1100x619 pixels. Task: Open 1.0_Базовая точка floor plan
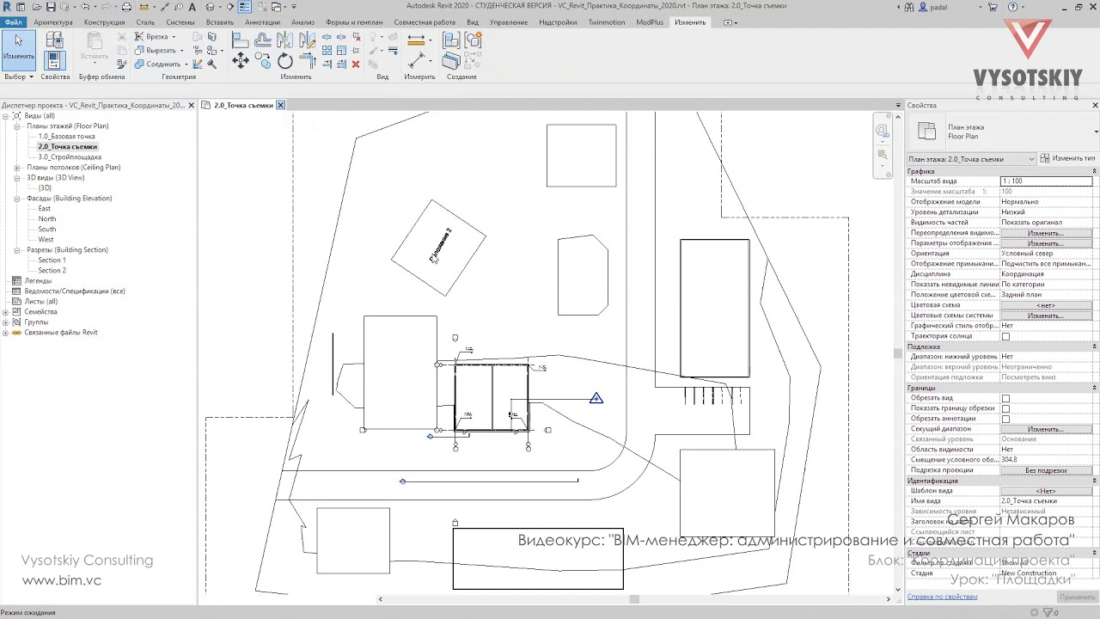tap(67, 137)
